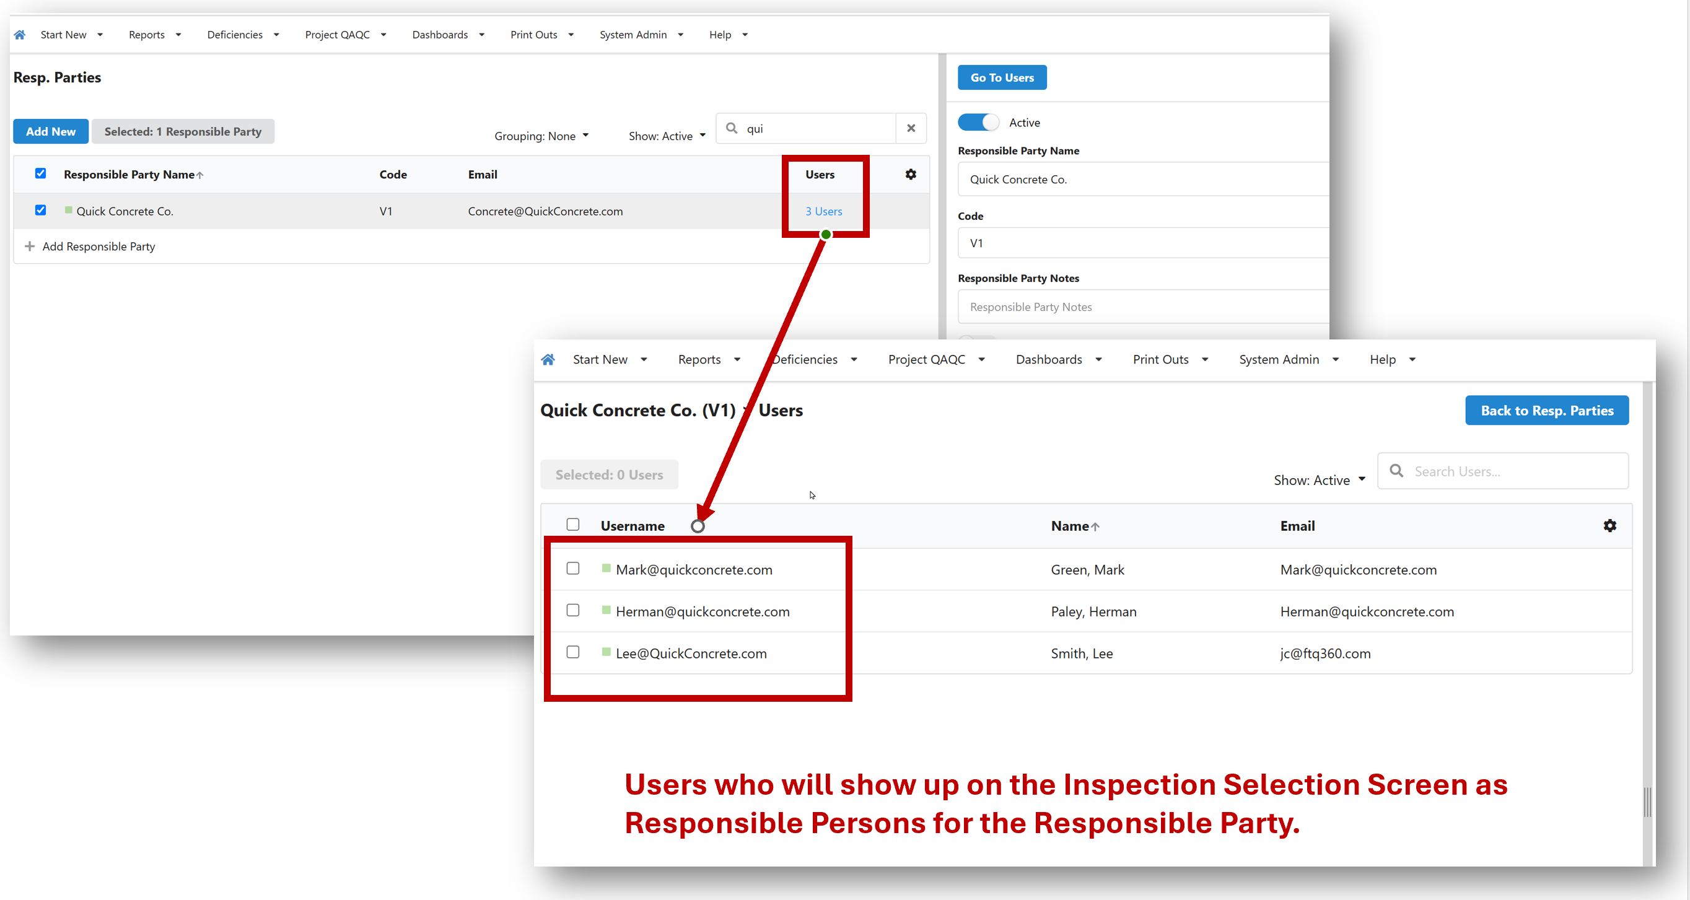Toggle the Active switch off
Screen dimensions: 1690x900
click(978, 123)
